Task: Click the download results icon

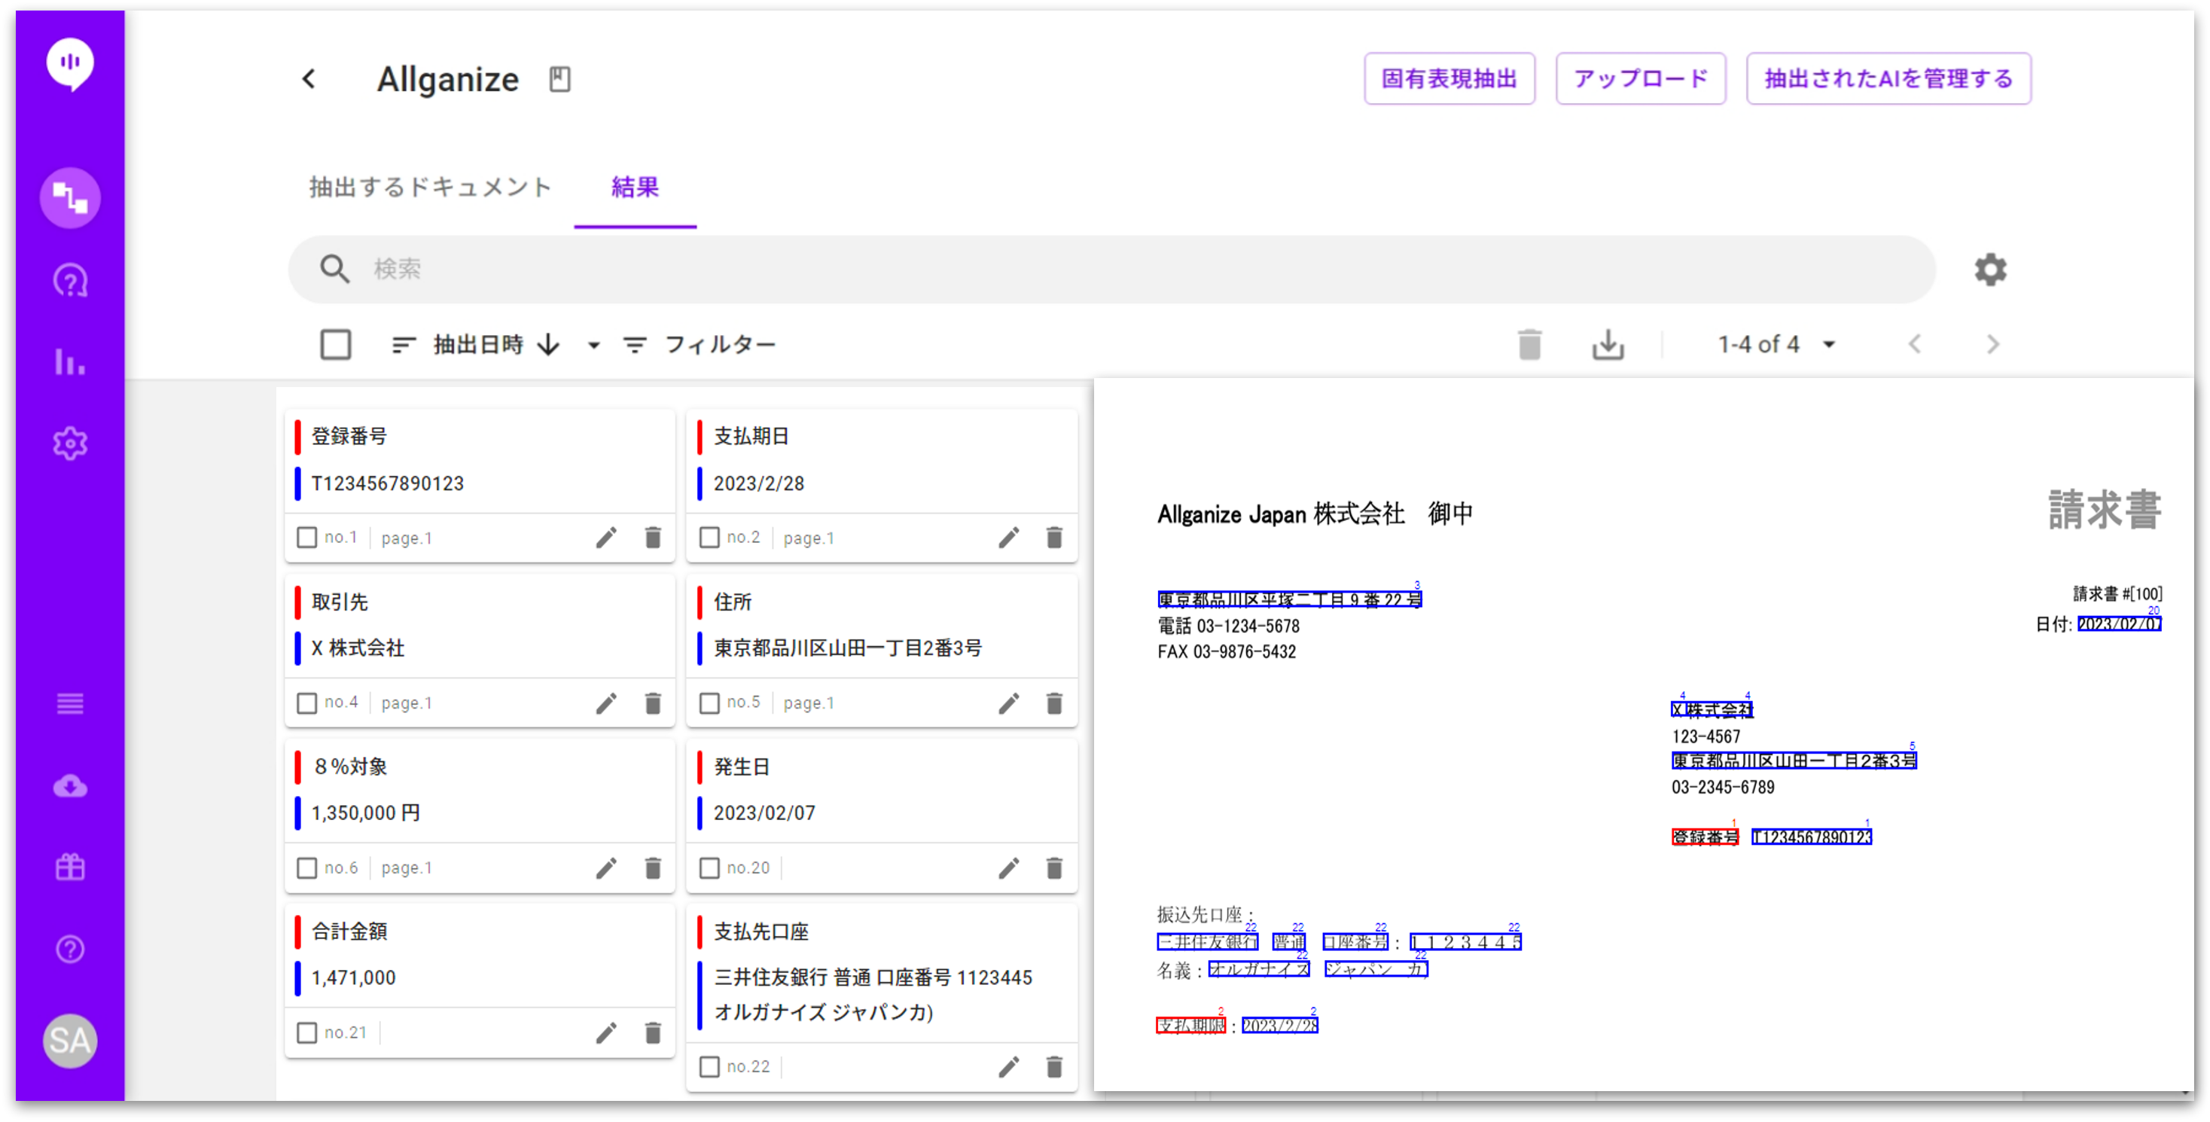Action: tap(1607, 345)
